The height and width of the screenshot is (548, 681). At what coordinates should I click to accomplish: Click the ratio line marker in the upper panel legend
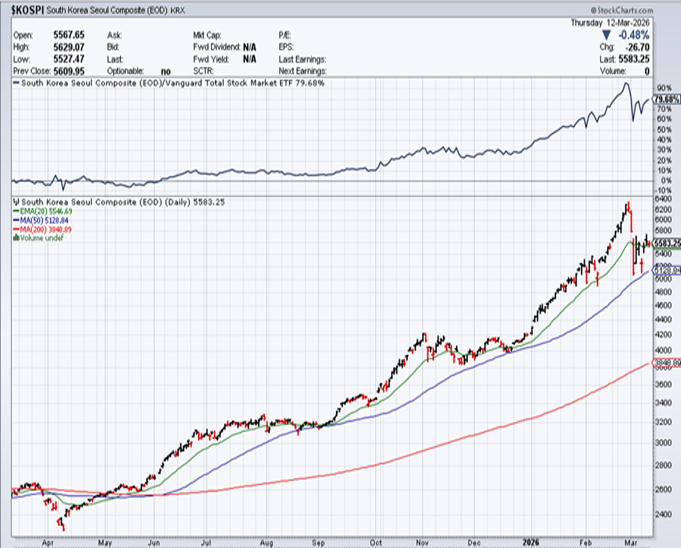16,83
